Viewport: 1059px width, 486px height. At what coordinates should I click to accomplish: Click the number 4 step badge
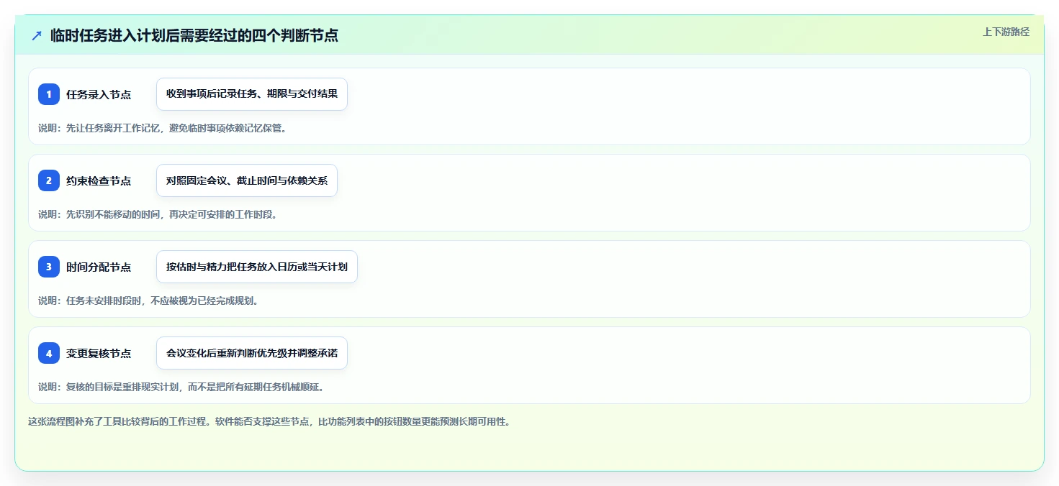click(49, 353)
